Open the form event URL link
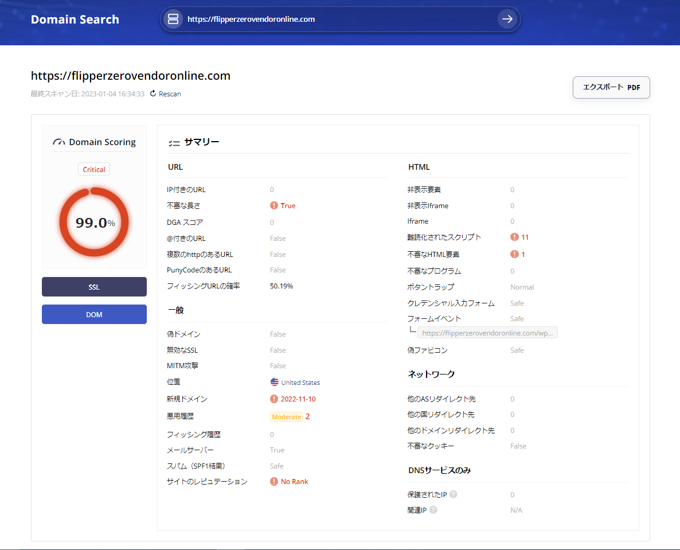The image size is (680, 550). tap(487, 333)
